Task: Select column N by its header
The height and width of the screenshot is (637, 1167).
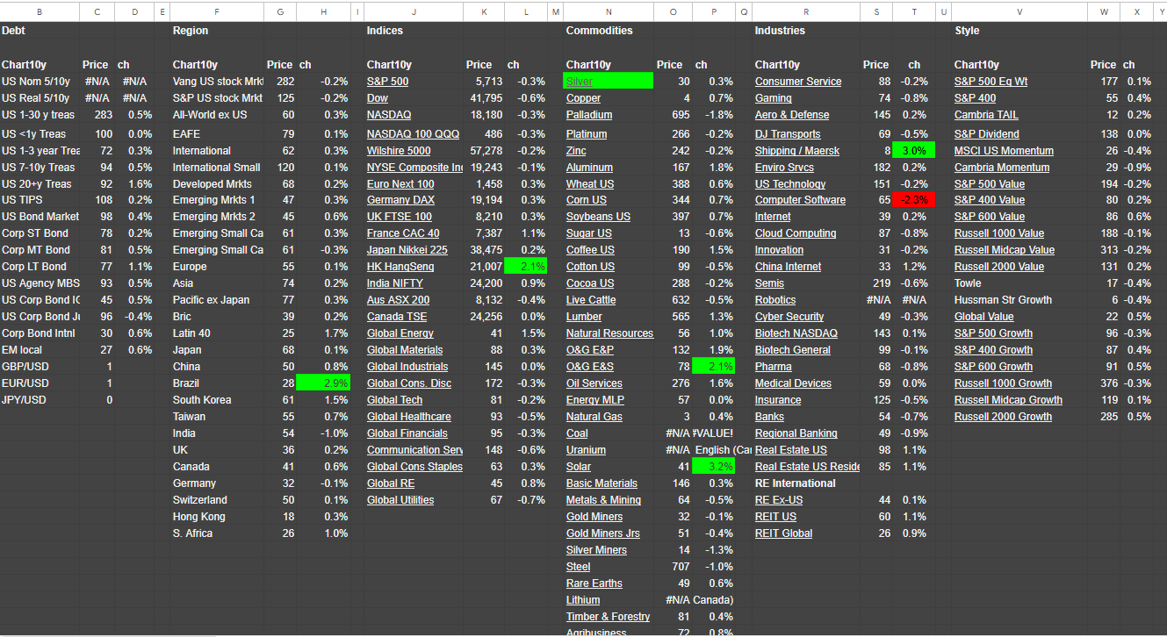Action: (609, 11)
